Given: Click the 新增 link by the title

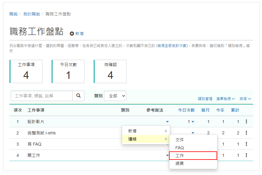Looking at the screenshot, I should 79,34.
